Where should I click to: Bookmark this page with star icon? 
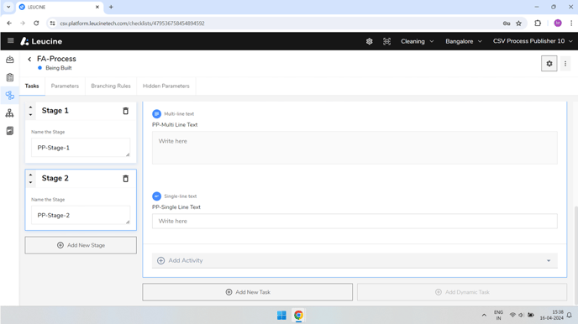[518, 24]
